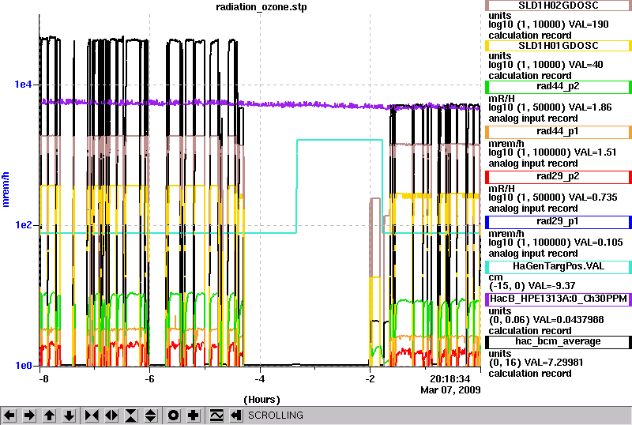
Task: Click the waveform graph refresh icon
Action: coord(216,416)
